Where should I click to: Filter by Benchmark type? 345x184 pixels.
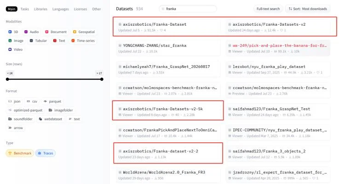[x=20, y=153]
